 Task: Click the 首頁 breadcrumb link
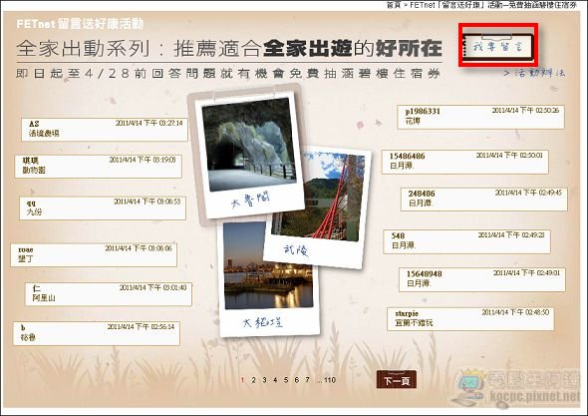tap(394, 5)
